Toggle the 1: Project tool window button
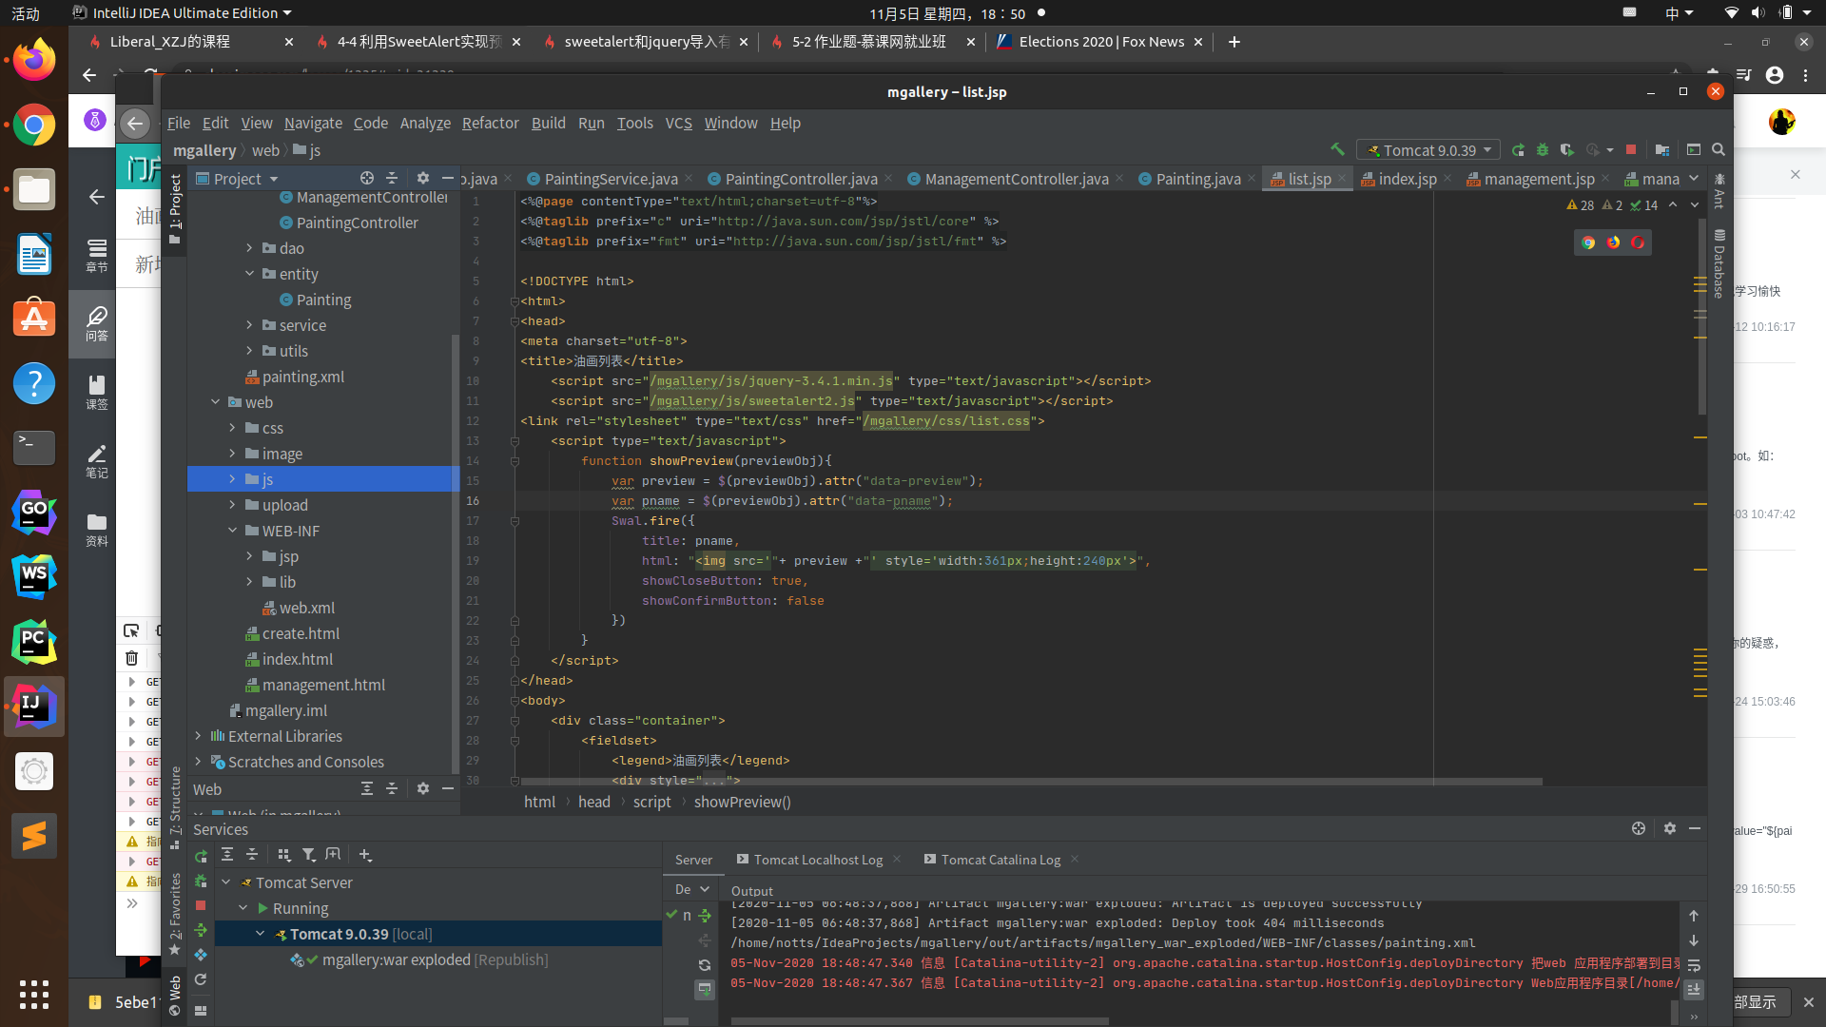 (x=175, y=208)
